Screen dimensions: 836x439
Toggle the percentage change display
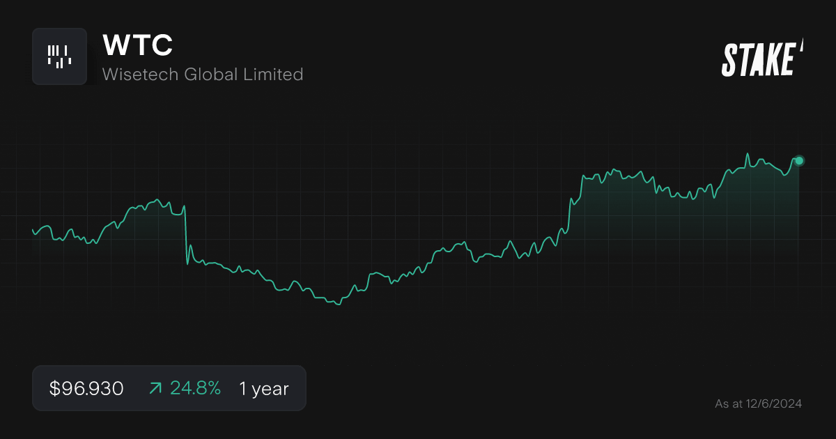point(196,388)
